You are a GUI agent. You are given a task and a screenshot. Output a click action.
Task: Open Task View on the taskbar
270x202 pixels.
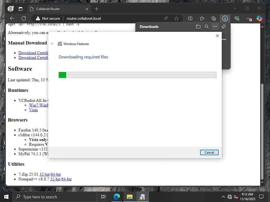103,197
